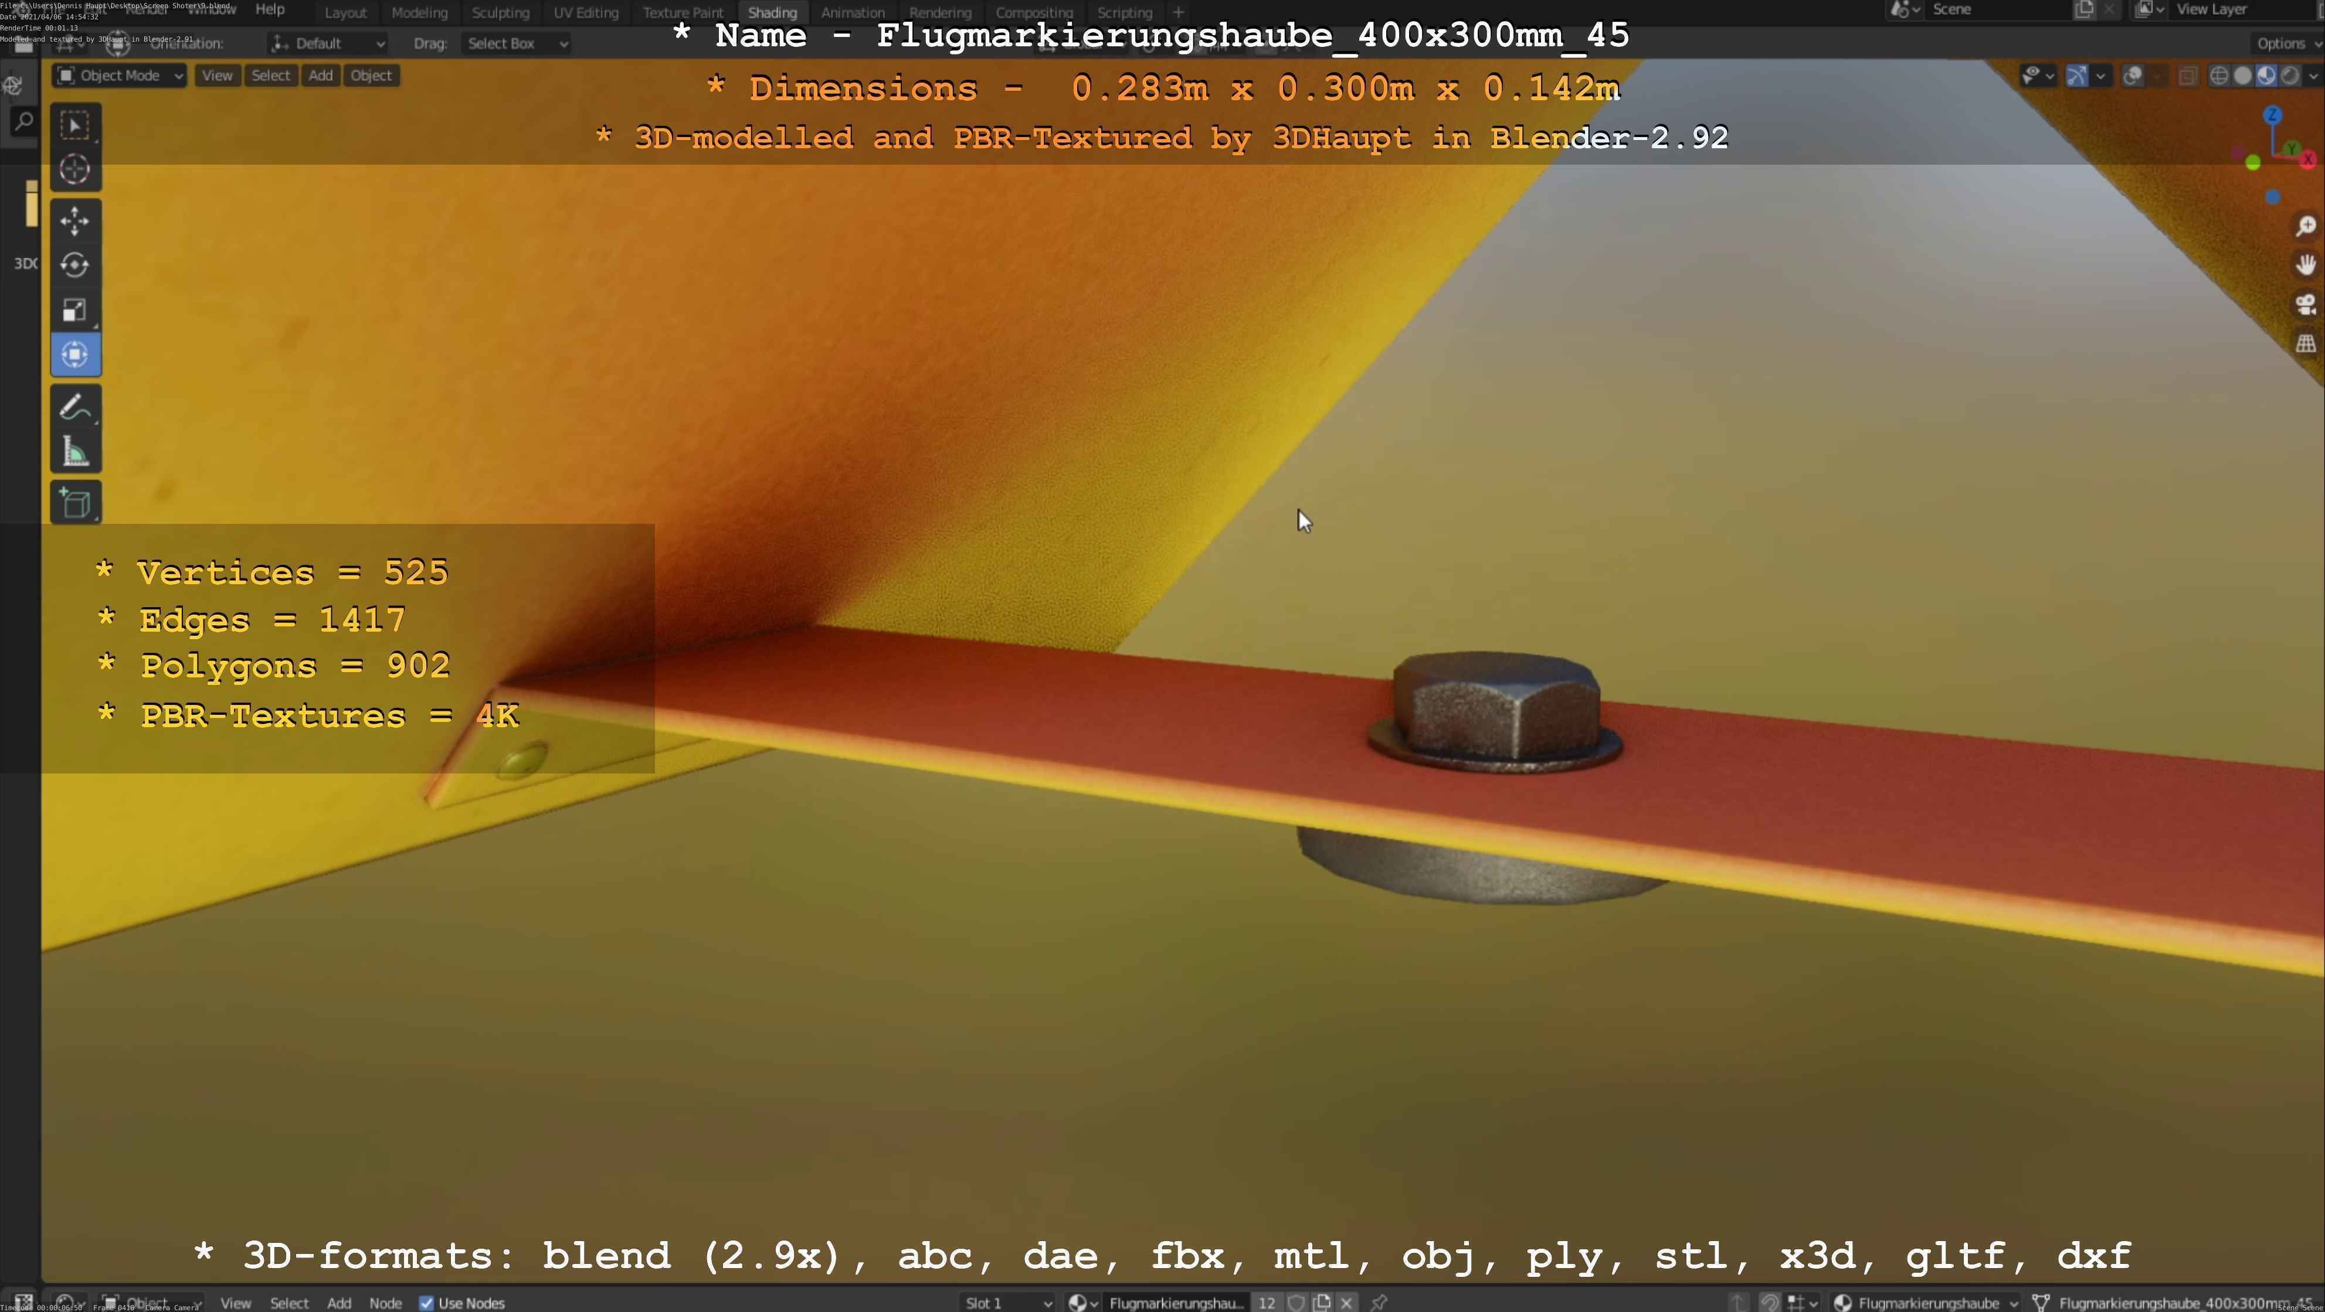This screenshot has width=2325, height=1312.
Task: Select the Add Cube tool
Action: pyautogui.click(x=75, y=503)
